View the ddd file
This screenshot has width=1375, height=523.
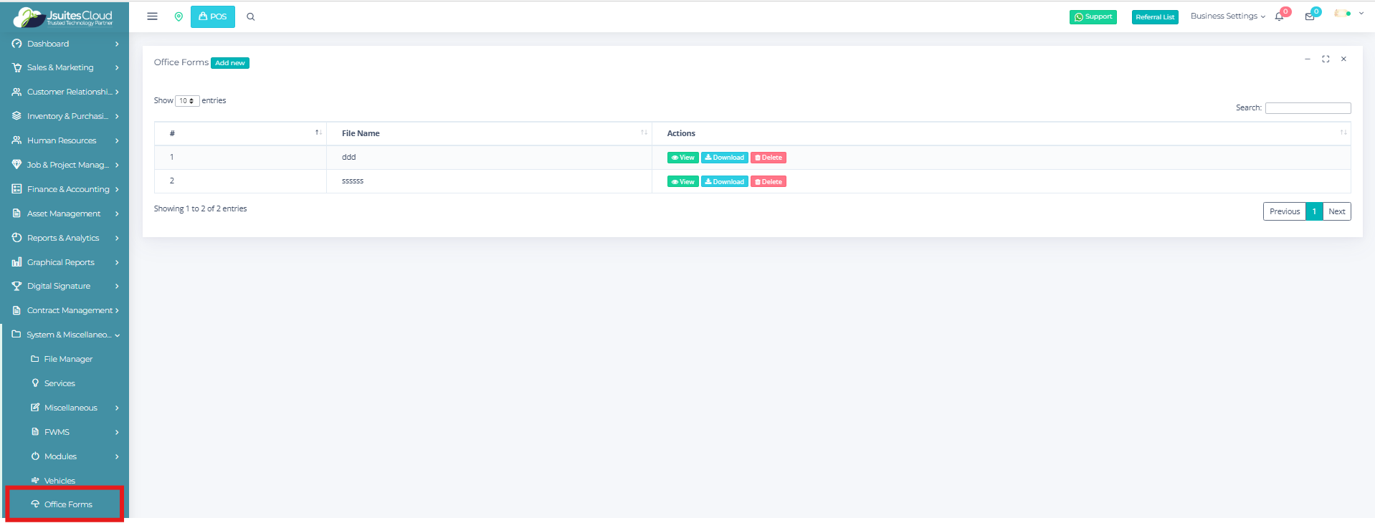[x=682, y=158]
